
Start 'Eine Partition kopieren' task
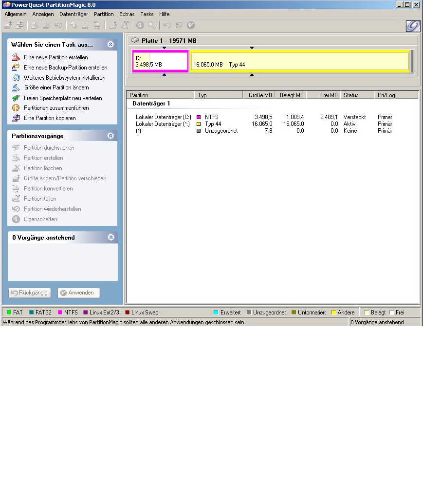point(50,118)
